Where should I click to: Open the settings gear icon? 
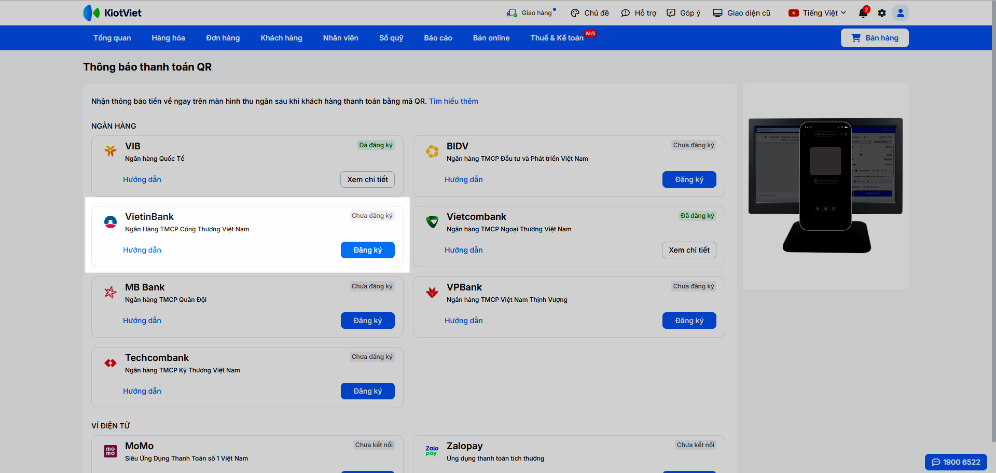tap(882, 13)
